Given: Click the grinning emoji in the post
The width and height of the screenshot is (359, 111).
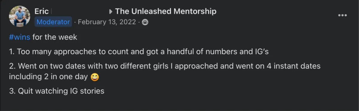Looking at the screenshot, I should (x=94, y=77).
